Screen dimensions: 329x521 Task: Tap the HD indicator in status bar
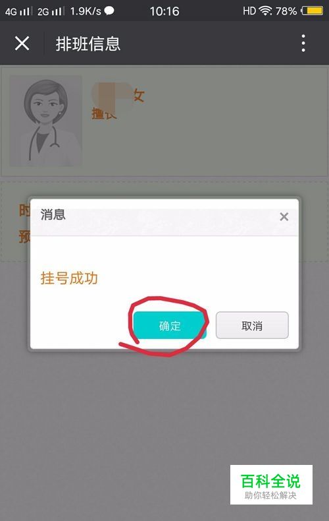pos(249,11)
